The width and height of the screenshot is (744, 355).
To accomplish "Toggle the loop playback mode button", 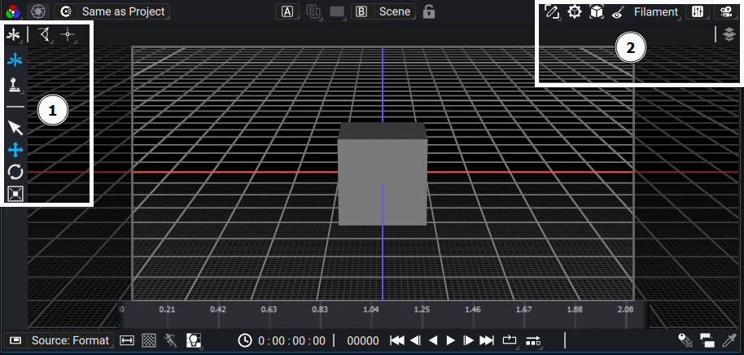I will tap(509, 340).
